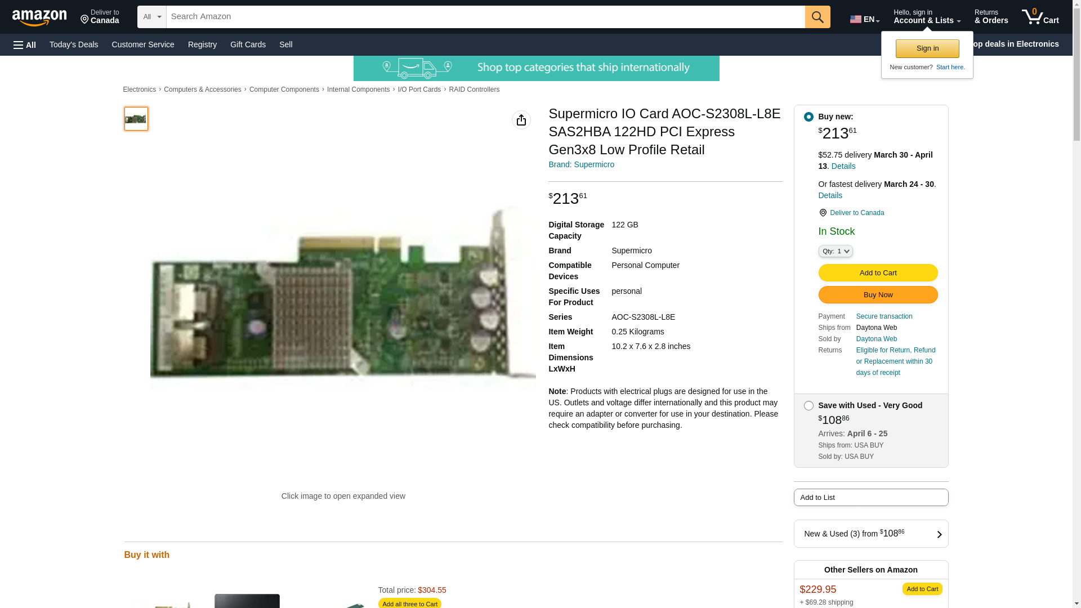Expand the Add to List dropdown
This screenshot has width=1081, height=608.
coord(870,498)
